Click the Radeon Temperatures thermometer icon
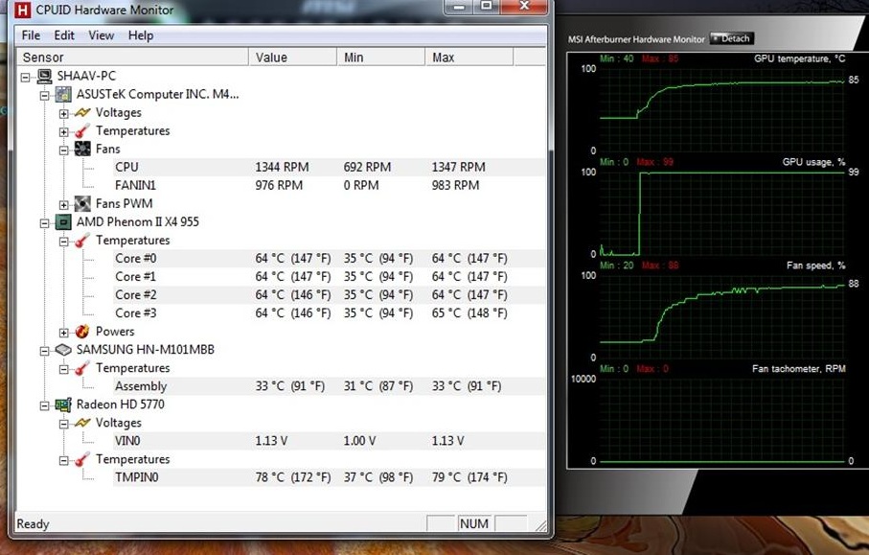The height and width of the screenshot is (555, 869). [x=82, y=460]
